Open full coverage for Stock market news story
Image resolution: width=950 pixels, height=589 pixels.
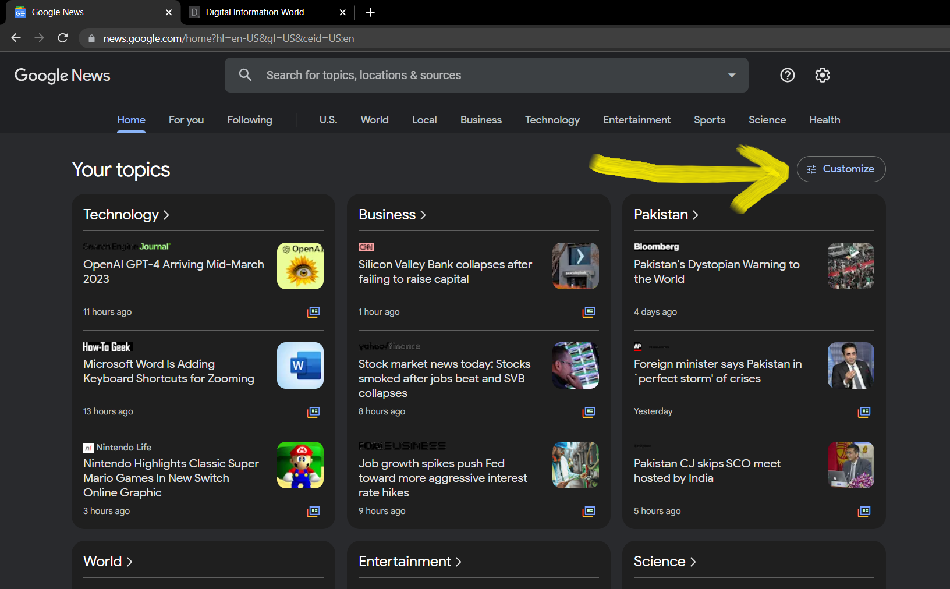coord(589,412)
